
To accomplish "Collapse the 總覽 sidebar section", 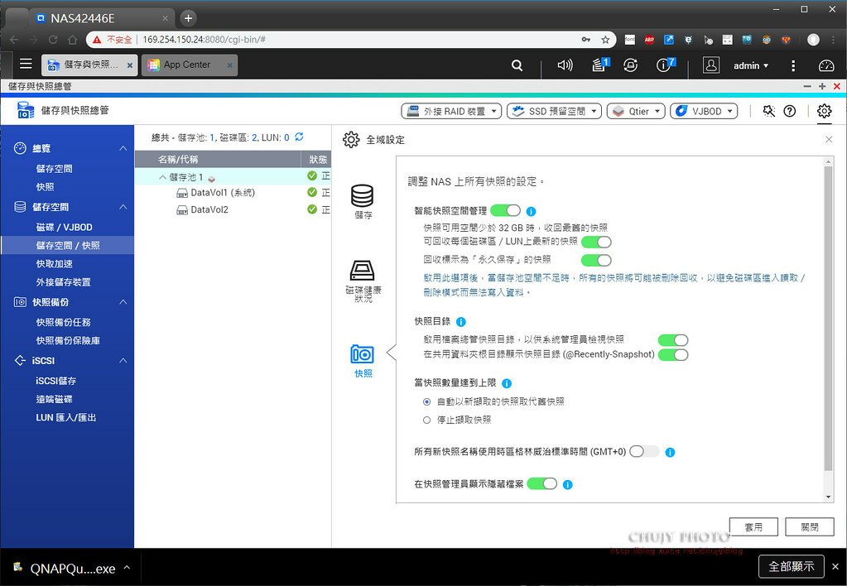I will coord(123,148).
